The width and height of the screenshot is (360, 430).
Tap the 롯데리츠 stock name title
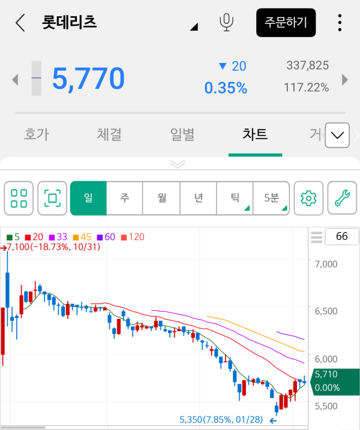click(x=69, y=22)
